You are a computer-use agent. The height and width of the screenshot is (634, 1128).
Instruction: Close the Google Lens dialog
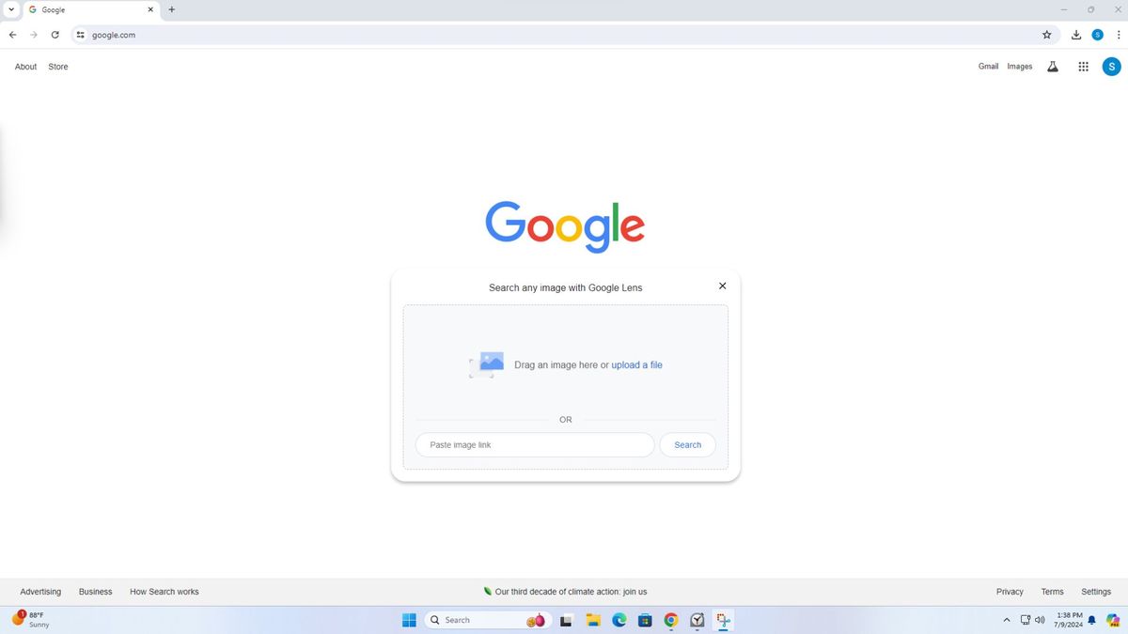click(x=722, y=286)
